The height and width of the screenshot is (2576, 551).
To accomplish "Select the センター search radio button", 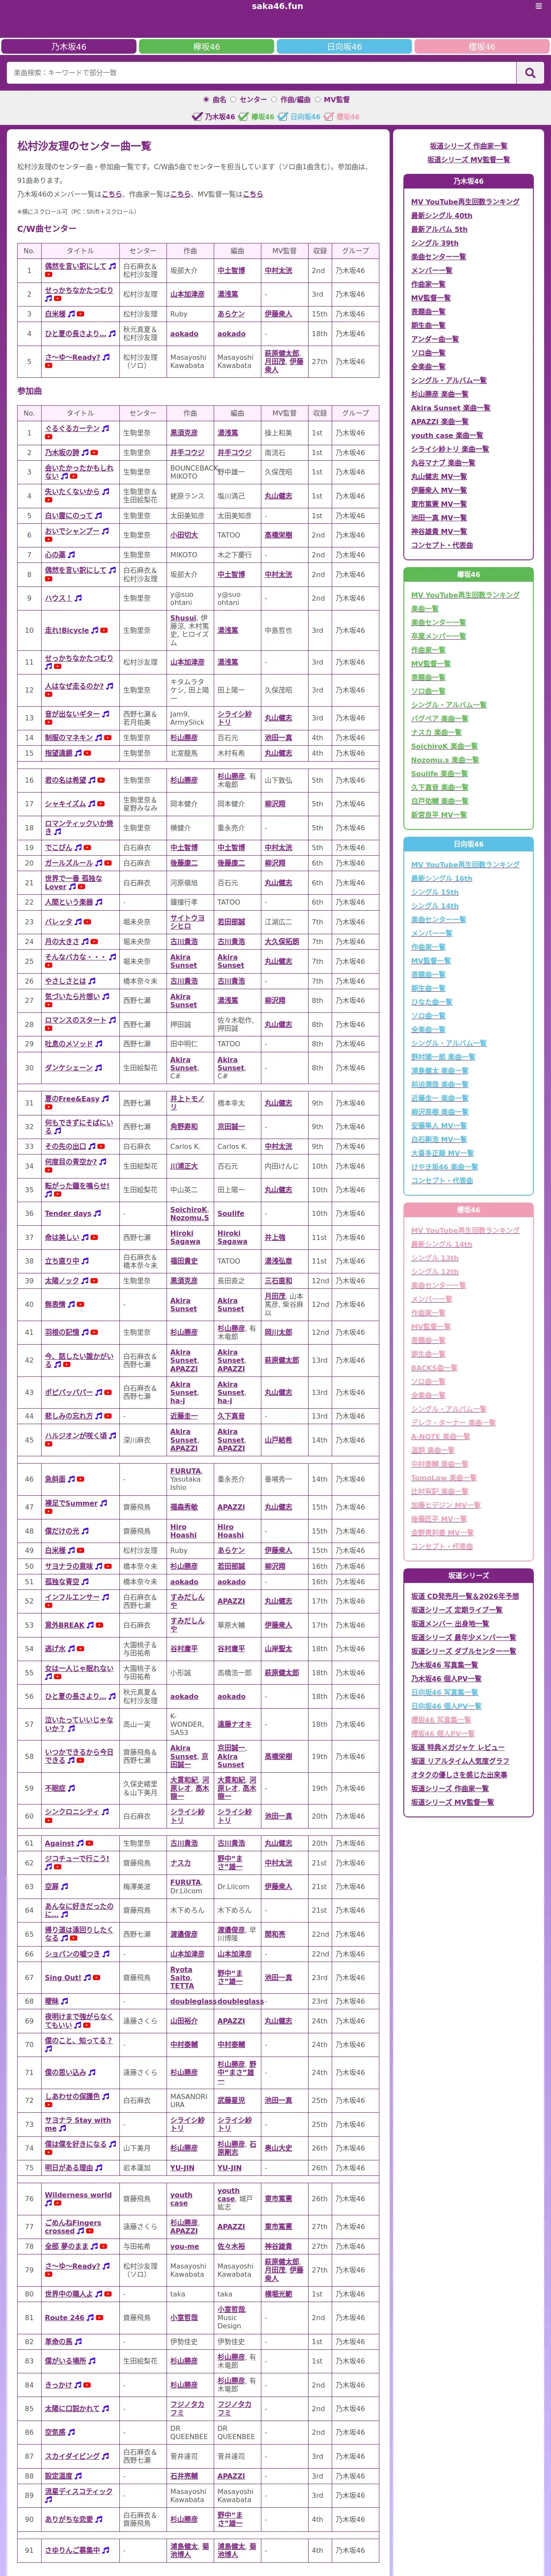I will 234,100.
